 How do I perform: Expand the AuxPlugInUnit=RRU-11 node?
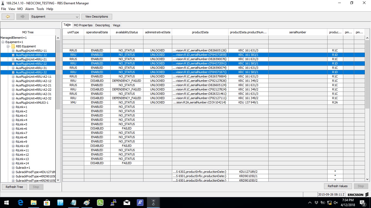(13, 51)
